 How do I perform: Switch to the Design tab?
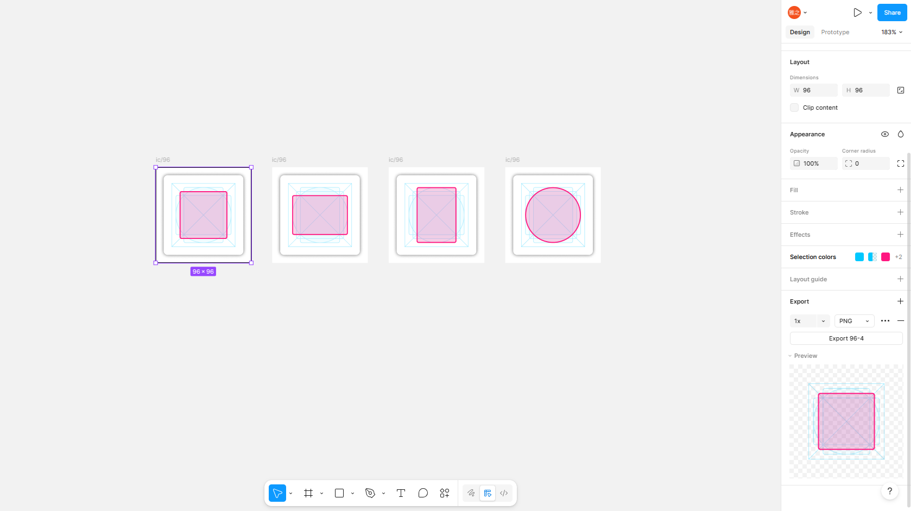coord(800,32)
